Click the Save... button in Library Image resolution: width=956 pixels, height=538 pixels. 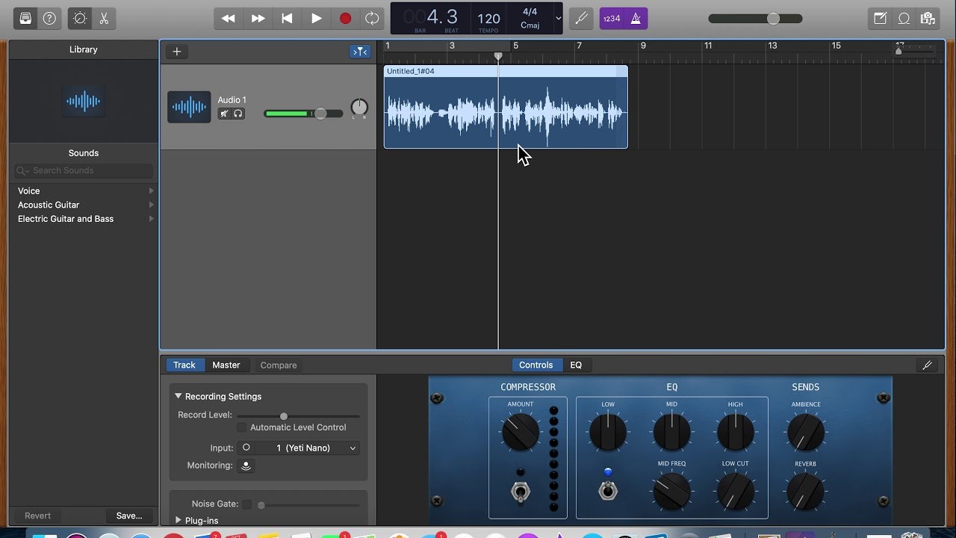click(128, 516)
